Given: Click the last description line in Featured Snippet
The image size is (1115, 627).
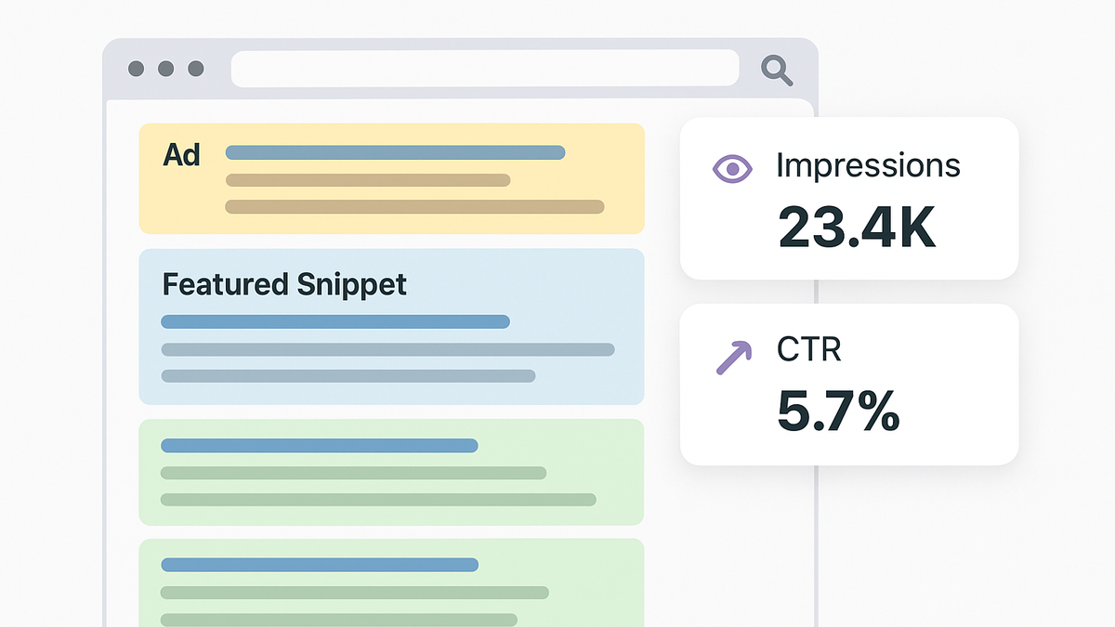Looking at the screenshot, I should click(348, 376).
